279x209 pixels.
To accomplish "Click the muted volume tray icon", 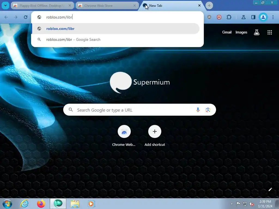I will point(251,204).
